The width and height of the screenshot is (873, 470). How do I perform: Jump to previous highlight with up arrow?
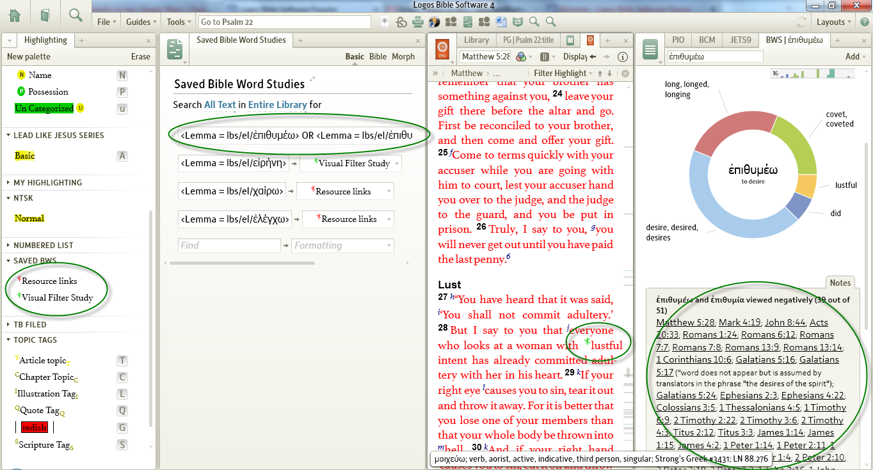pos(600,74)
